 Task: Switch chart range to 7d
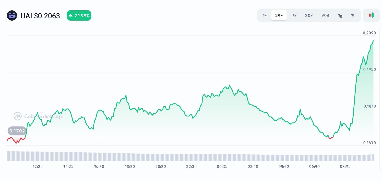[x=294, y=15]
